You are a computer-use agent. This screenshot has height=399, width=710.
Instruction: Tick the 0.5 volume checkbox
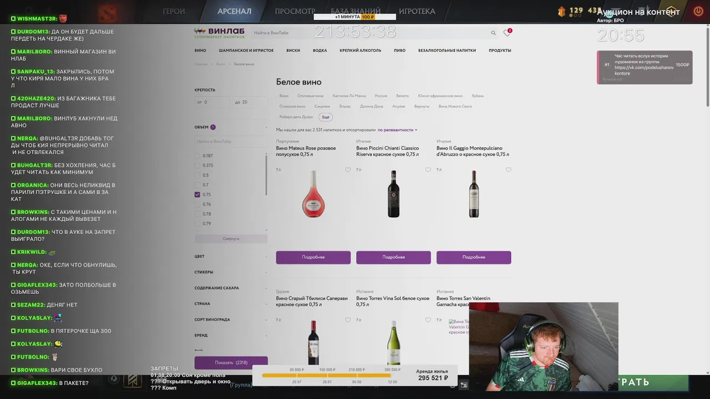(x=197, y=175)
